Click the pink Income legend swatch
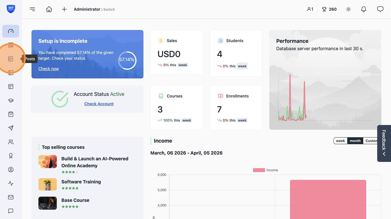Image resolution: width=391 pixels, height=219 pixels. point(259,170)
